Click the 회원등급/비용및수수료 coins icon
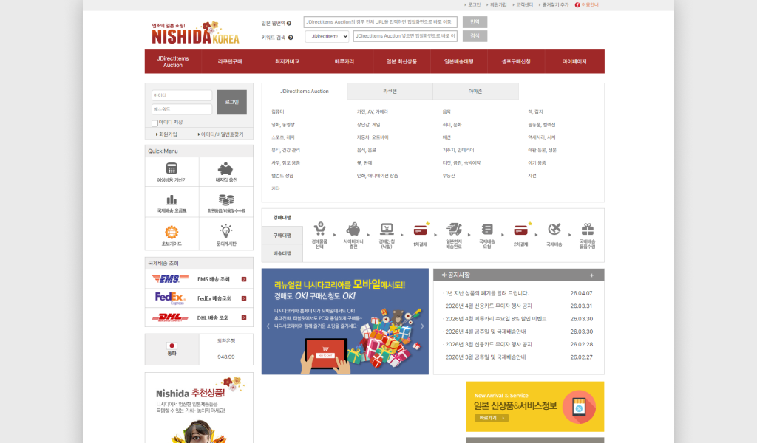757x443 pixels. point(225,201)
